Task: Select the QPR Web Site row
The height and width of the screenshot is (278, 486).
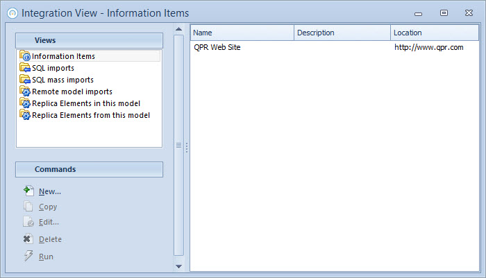Action: pyautogui.click(x=335, y=47)
